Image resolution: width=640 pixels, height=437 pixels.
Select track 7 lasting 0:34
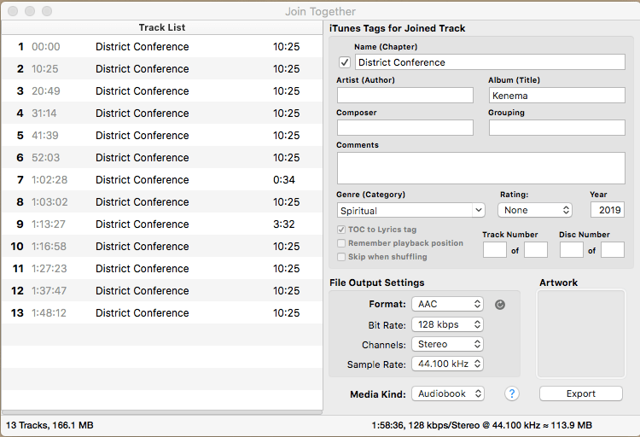click(x=160, y=180)
